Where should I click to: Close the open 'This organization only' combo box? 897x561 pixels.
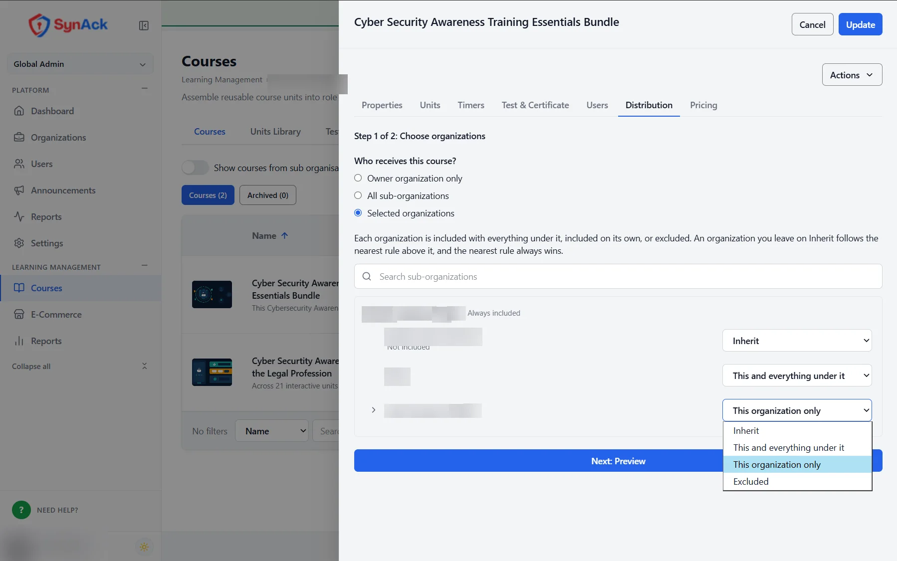point(797,410)
